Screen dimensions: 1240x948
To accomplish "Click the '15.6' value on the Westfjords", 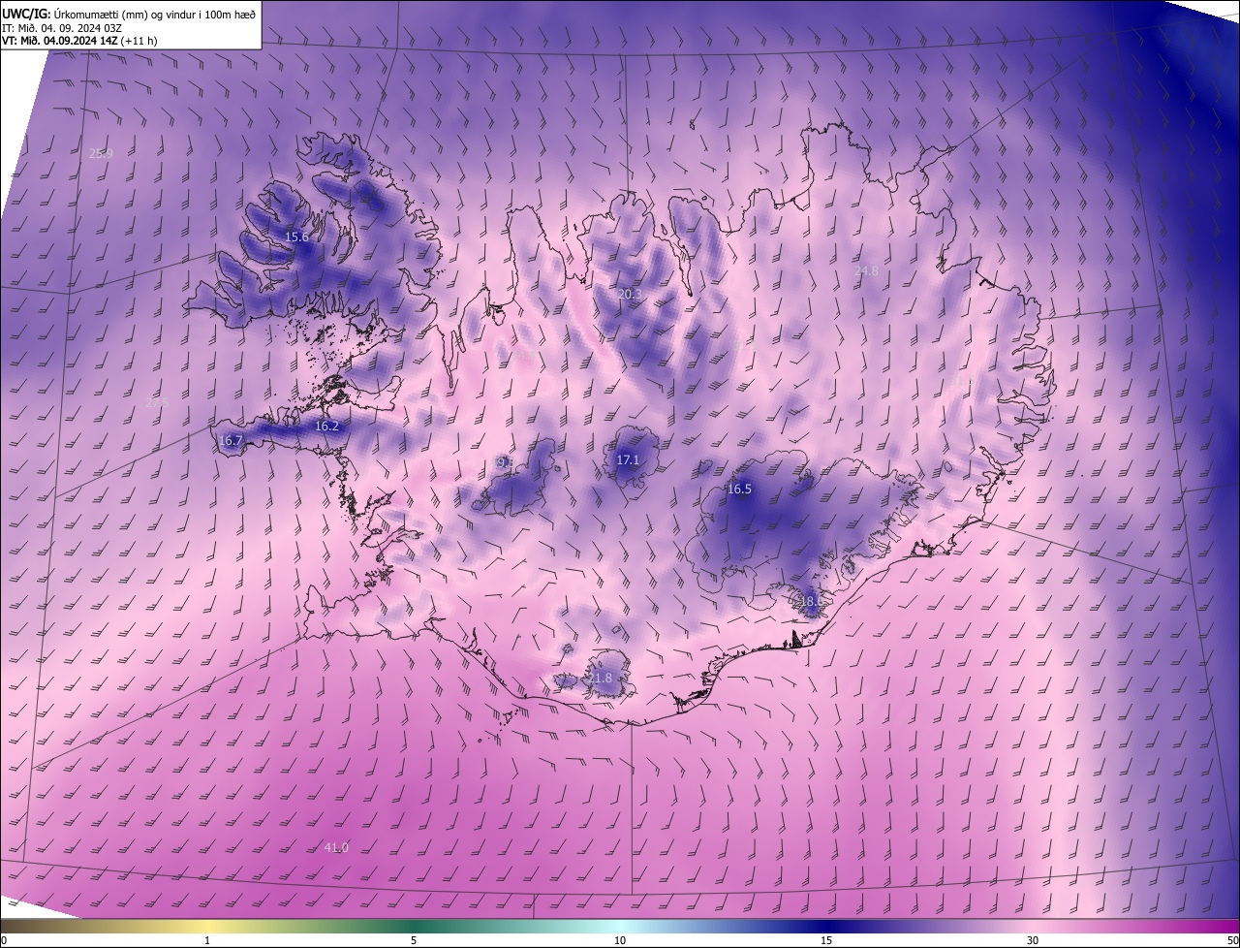I will point(296,237).
